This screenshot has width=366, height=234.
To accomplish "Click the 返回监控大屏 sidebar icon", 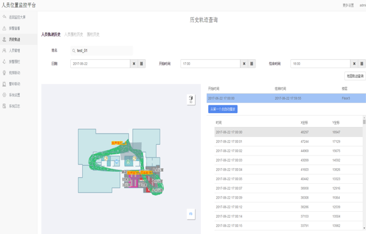I will click(4, 17).
